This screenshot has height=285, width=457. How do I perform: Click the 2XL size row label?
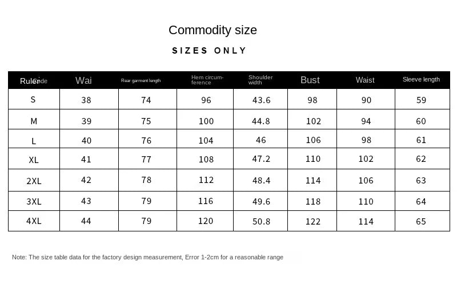click(x=34, y=181)
